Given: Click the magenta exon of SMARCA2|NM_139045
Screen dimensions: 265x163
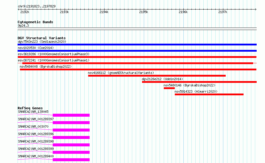Looking at the screenshot, I should point(71,115).
